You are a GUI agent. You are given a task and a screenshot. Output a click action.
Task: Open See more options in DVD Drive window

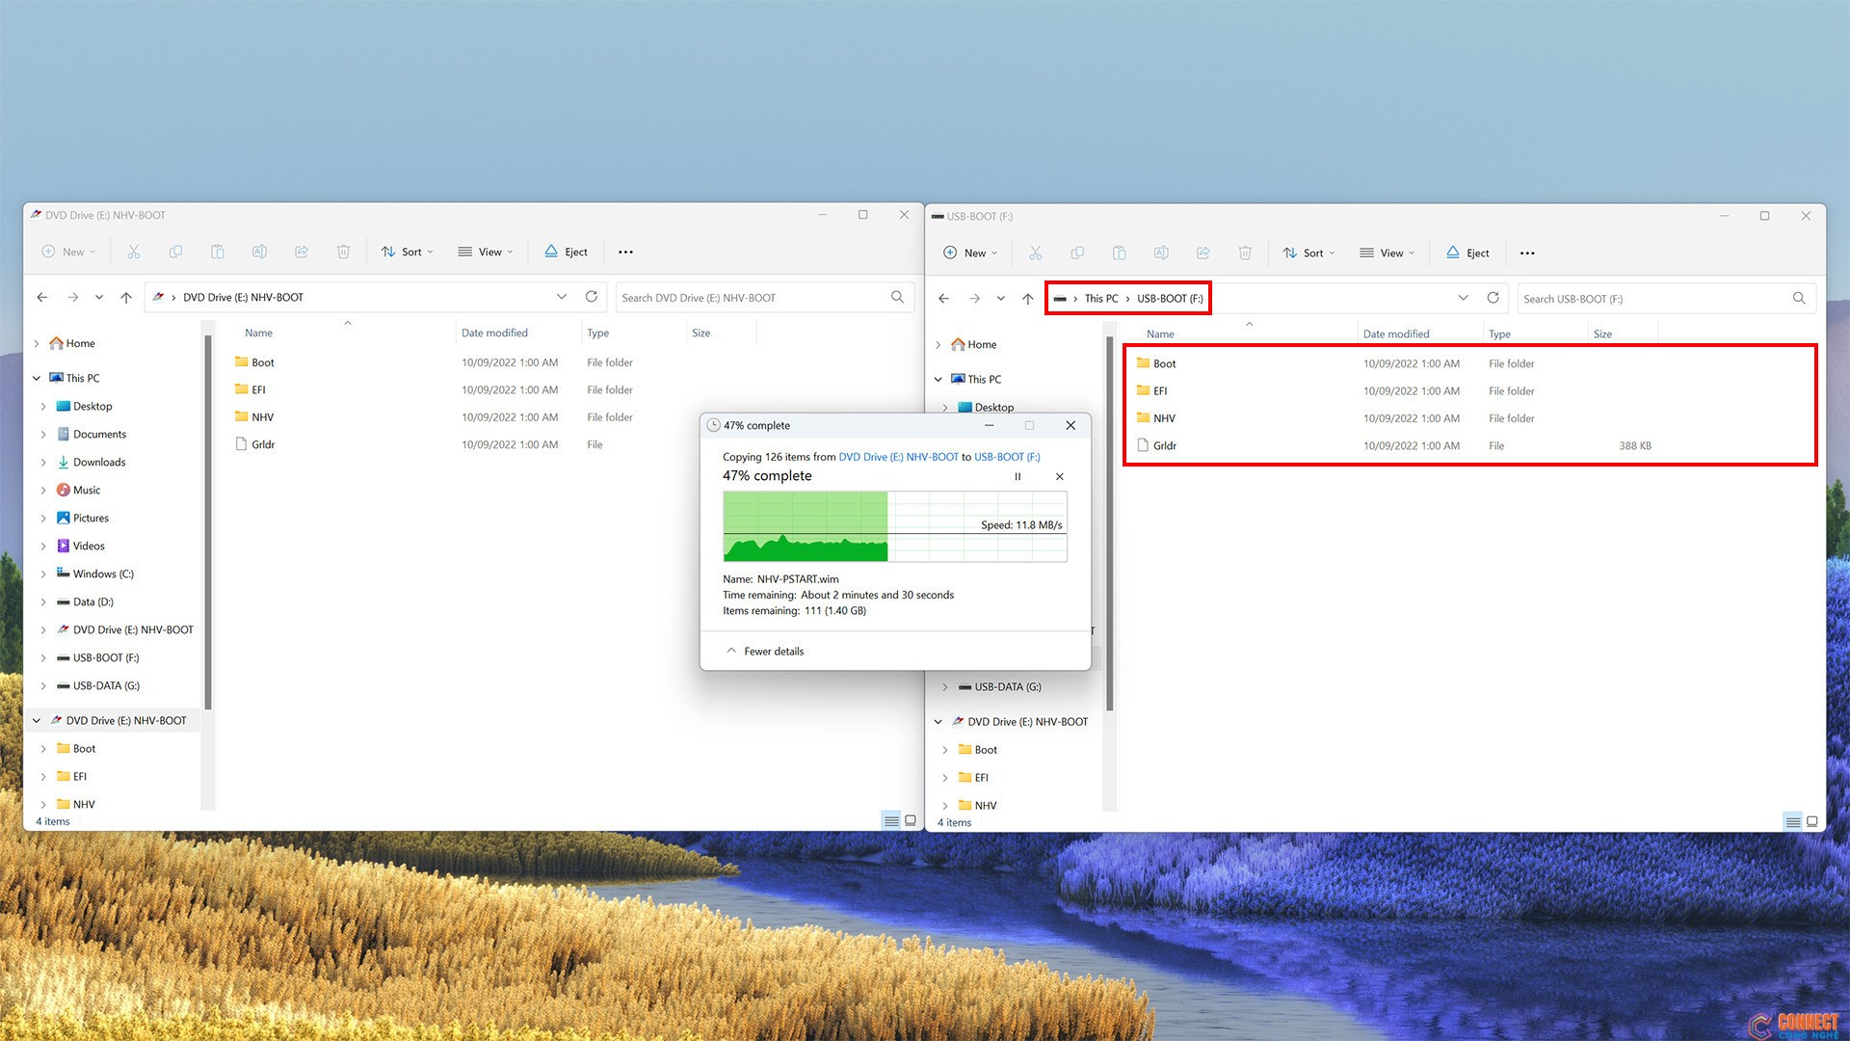coord(625,252)
